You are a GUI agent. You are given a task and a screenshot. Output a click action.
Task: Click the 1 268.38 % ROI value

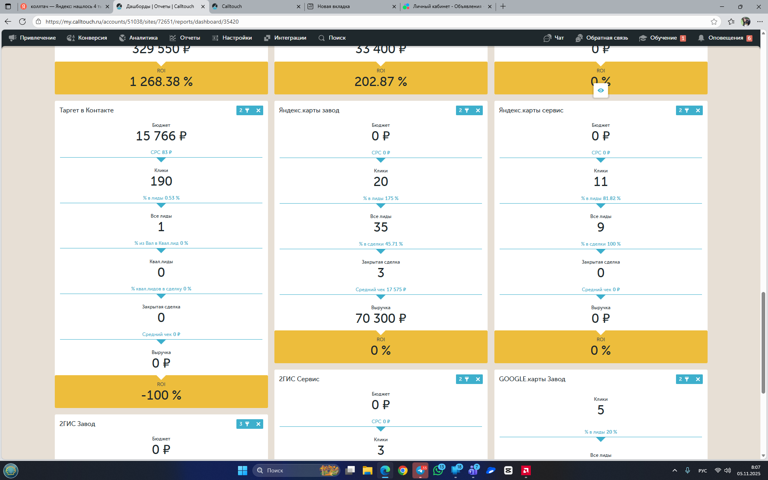tap(161, 82)
